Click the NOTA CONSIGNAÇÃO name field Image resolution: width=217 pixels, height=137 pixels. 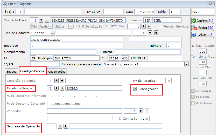77,39
